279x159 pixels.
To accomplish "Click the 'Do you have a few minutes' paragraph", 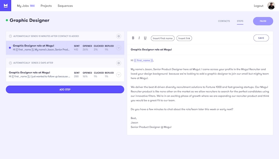I will click(x=182, y=109).
